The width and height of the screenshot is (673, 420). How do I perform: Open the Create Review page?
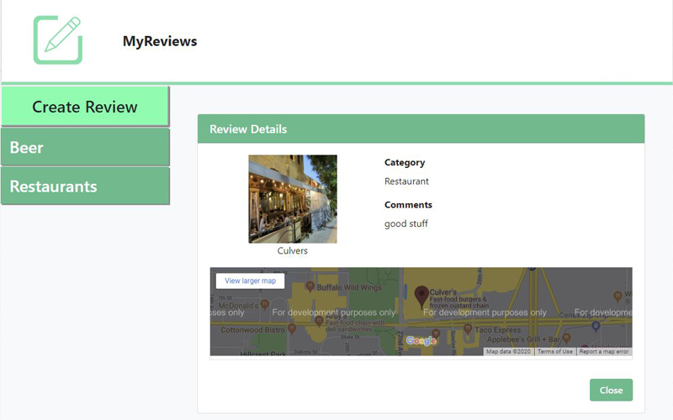click(x=85, y=107)
